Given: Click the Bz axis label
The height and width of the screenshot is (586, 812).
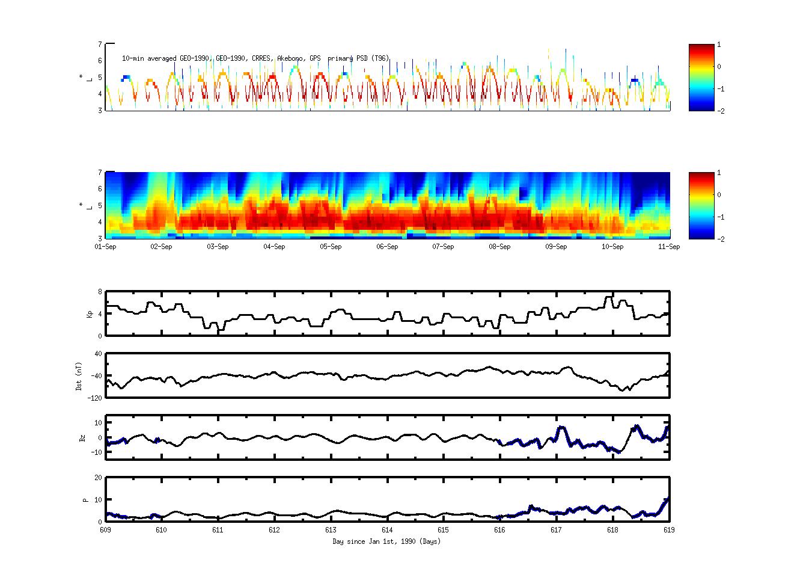Looking at the screenshot, I should coord(82,437).
